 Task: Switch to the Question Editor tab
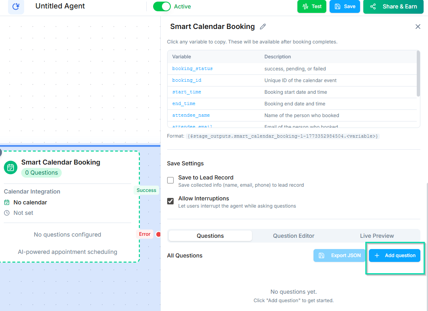pyautogui.click(x=293, y=236)
